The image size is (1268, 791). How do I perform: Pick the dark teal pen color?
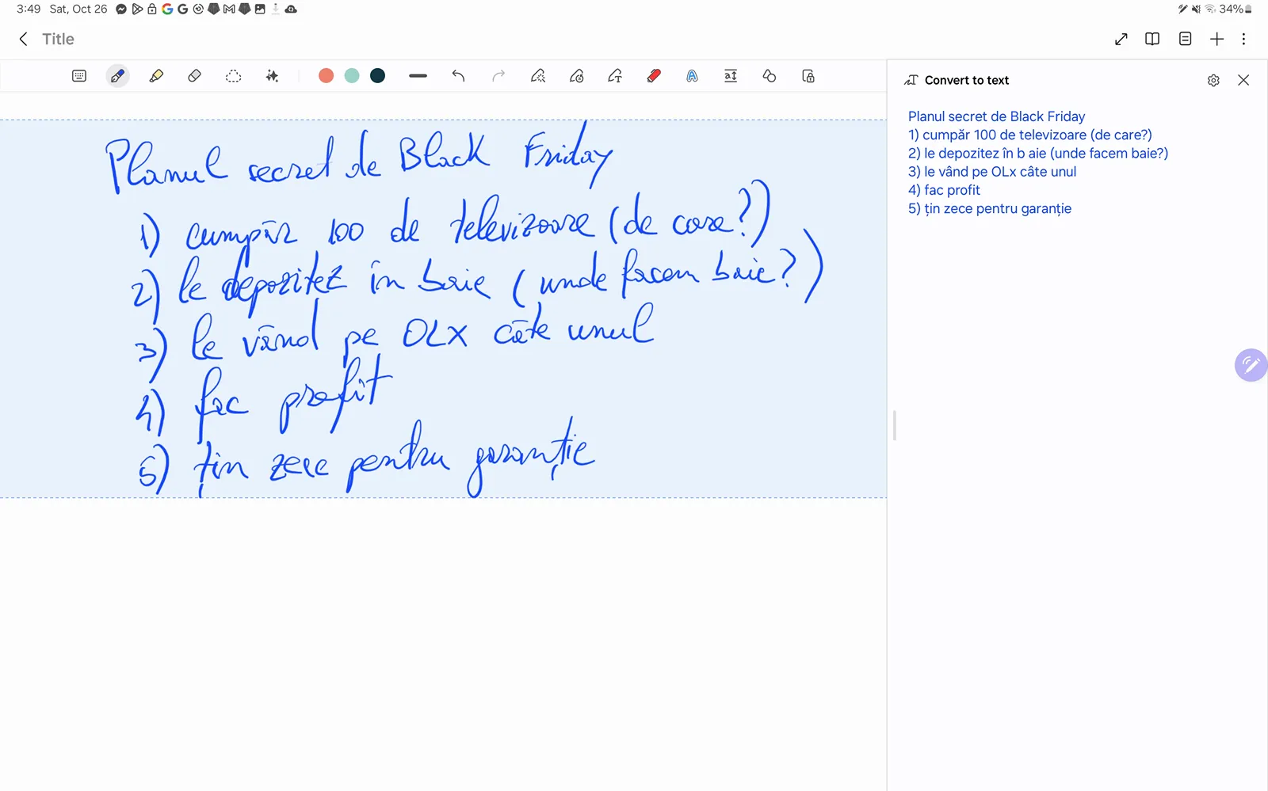tap(378, 75)
